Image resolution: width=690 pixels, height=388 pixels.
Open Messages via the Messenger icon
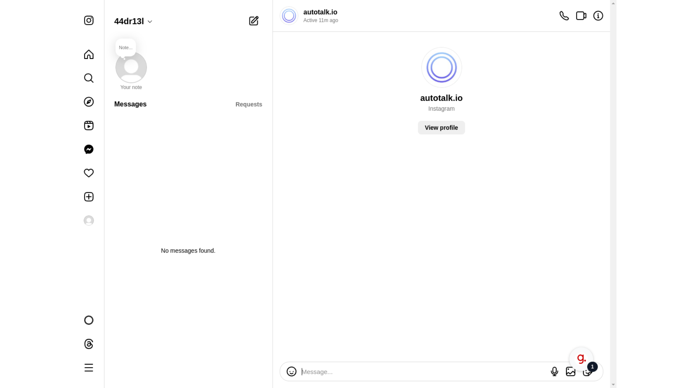[89, 149]
